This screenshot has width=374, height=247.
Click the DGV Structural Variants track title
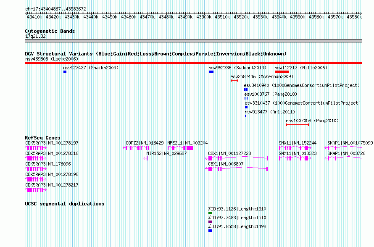click(156, 54)
